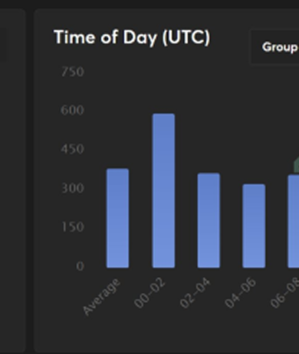The height and width of the screenshot is (354, 299).
Task: Click the 750 y-axis value
Action: tap(72, 72)
